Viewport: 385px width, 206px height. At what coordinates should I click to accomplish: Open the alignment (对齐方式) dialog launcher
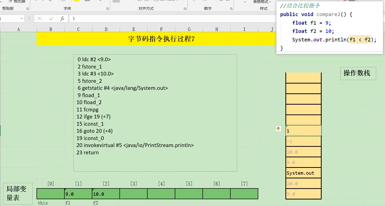tap(185, 9)
